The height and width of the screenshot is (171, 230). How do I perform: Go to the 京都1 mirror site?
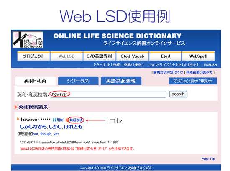coord(117,65)
